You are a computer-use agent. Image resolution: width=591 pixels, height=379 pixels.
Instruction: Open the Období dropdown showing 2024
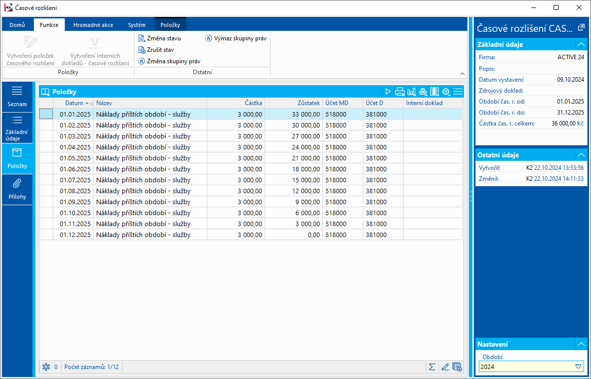coord(578,367)
